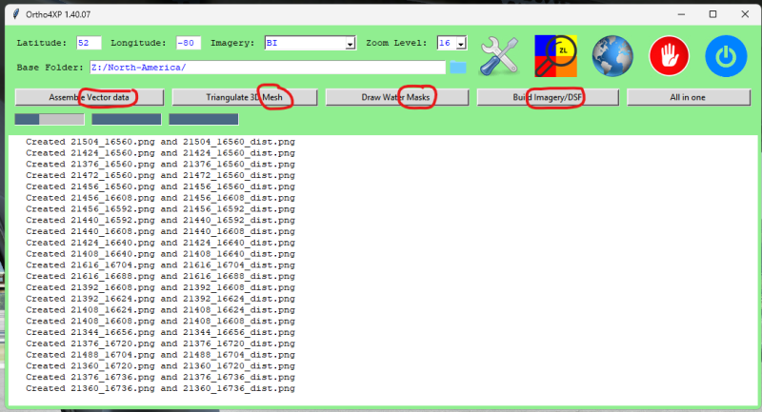
Task: Click the Draw Water Masks button
Action: click(396, 97)
